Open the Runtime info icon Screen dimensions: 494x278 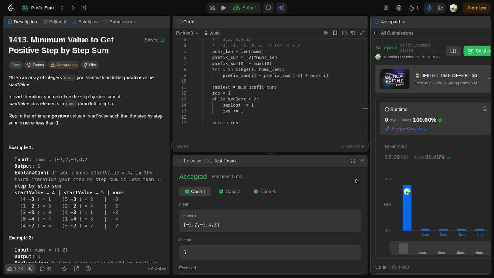pos(485,109)
